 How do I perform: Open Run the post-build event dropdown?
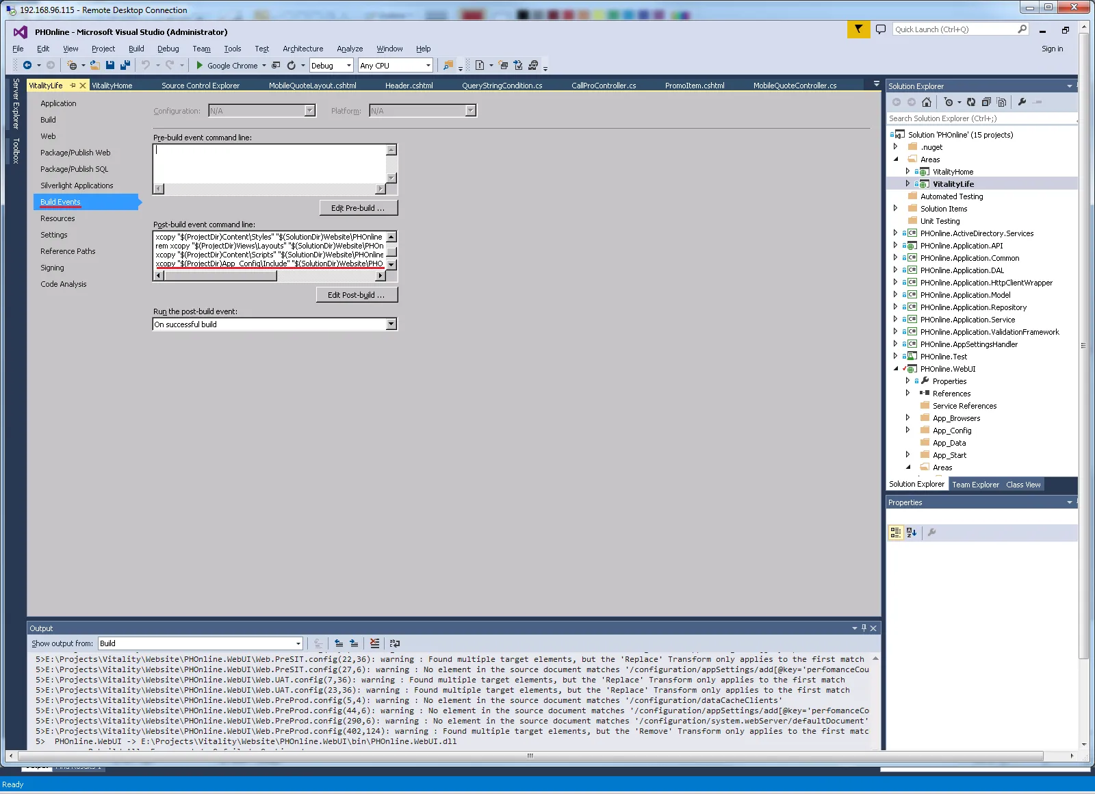point(391,324)
